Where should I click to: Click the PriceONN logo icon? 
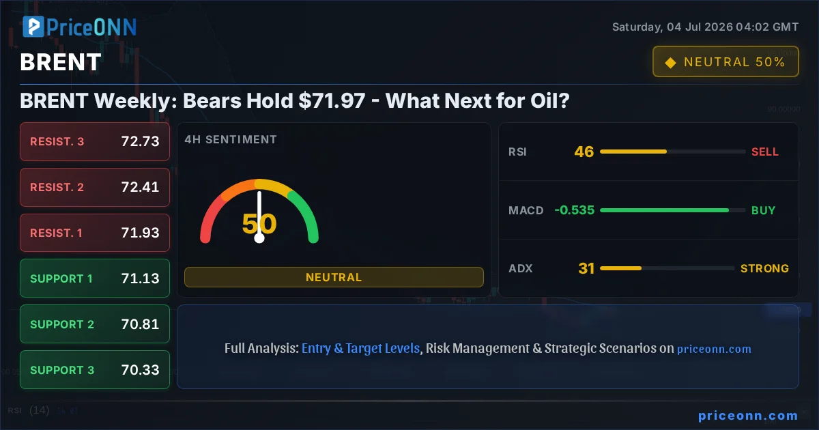click(33, 27)
